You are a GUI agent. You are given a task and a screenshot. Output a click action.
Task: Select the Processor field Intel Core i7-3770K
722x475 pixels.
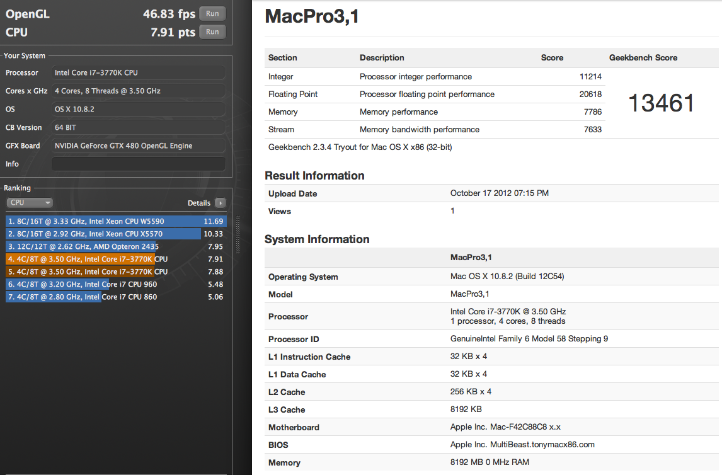click(x=139, y=72)
